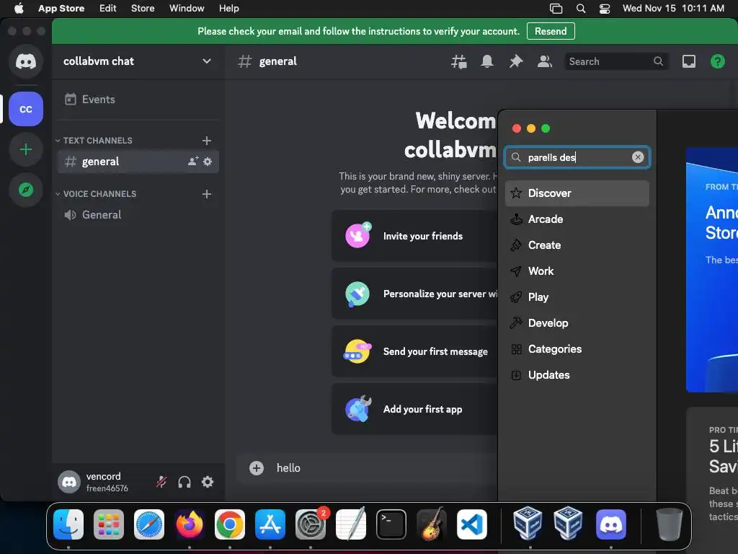Open Safari from the Dock
The image size is (738, 554).
149,524
